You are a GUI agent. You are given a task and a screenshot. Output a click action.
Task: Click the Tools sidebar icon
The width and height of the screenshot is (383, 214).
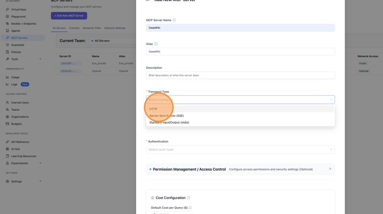(x=8, y=59)
